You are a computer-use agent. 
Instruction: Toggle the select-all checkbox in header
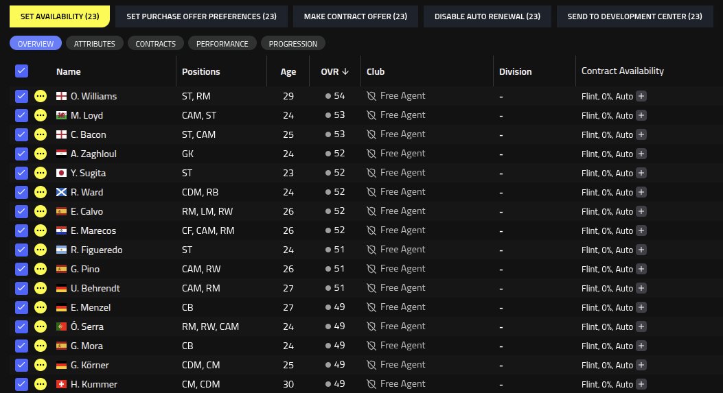click(x=22, y=71)
